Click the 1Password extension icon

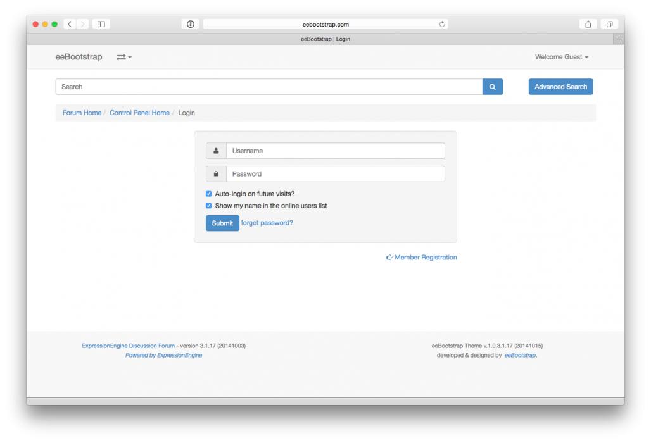point(191,24)
